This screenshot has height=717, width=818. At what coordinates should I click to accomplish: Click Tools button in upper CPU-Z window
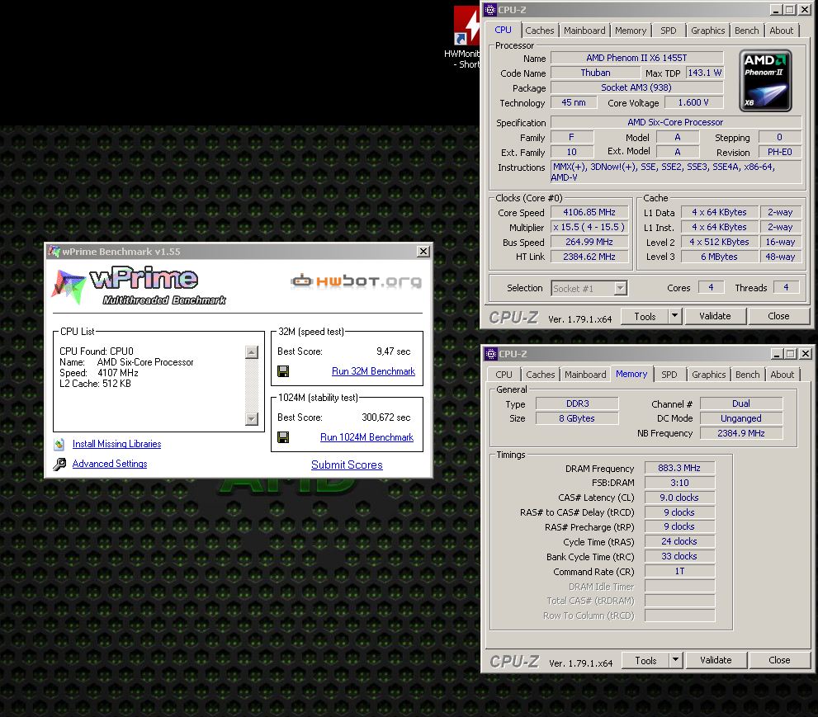pos(645,316)
